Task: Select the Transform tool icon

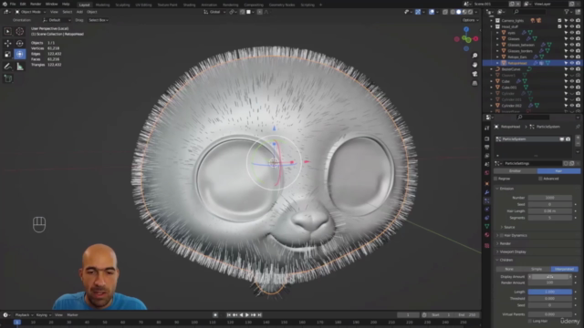Action: coord(20,55)
